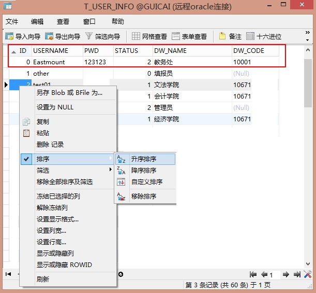Click vertical scrollbar down arrow
Screen dimensions: 316x293
click(x=308, y=264)
